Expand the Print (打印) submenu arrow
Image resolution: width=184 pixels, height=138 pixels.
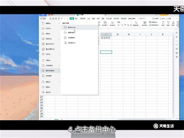[x=59, y=54]
